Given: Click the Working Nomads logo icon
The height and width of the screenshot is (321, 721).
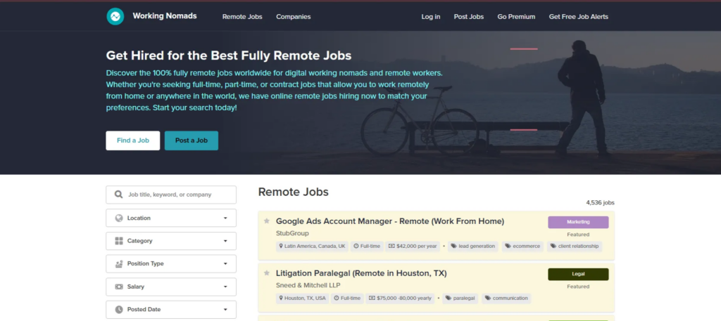Looking at the screenshot, I should (115, 16).
